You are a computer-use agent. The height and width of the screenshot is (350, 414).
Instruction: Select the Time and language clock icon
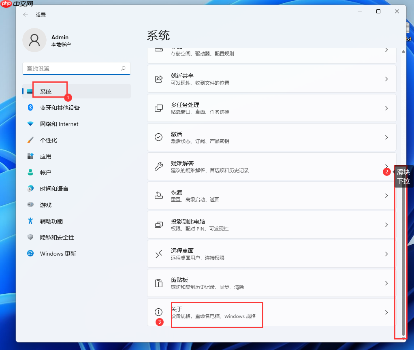31,188
